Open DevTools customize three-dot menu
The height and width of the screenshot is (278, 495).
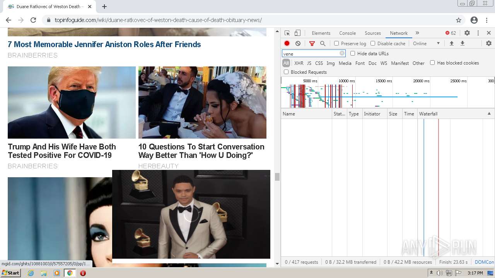click(478, 33)
